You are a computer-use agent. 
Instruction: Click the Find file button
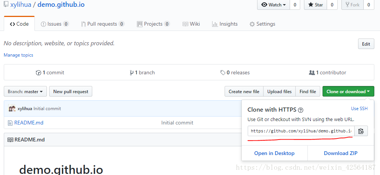[x=308, y=91]
